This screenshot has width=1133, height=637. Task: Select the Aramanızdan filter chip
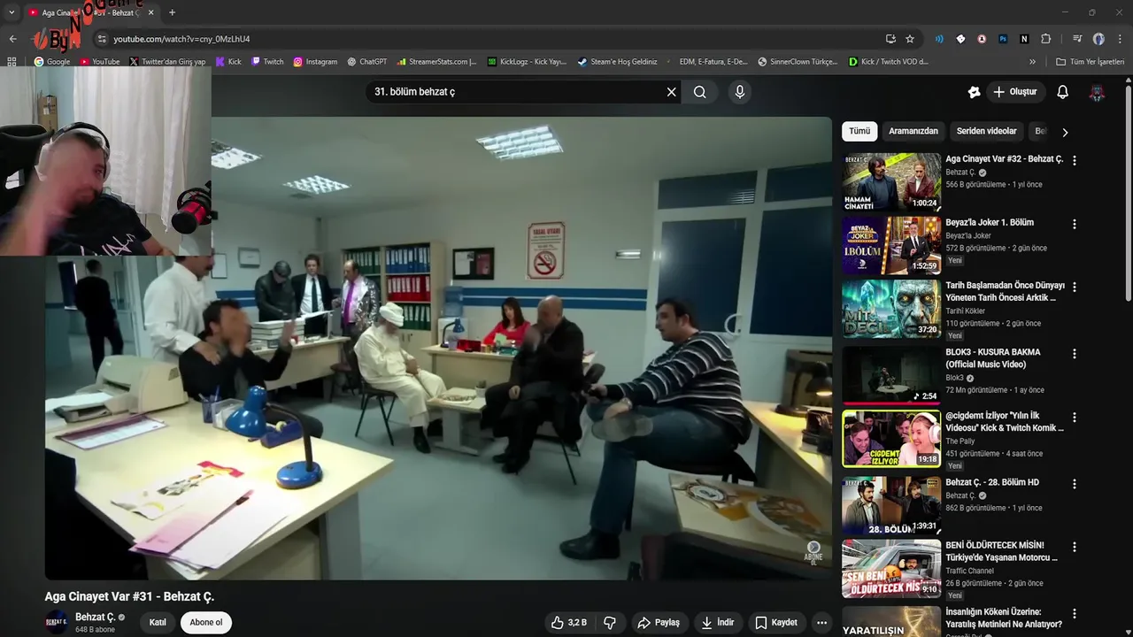point(913,131)
